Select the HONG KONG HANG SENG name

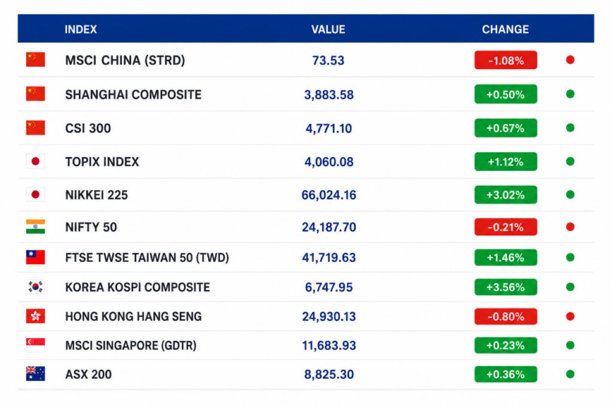[x=133, y=316]
